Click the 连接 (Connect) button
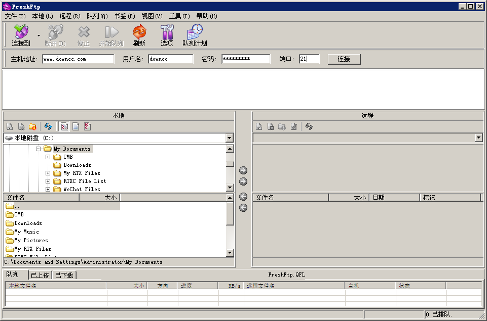 point(344,59)
